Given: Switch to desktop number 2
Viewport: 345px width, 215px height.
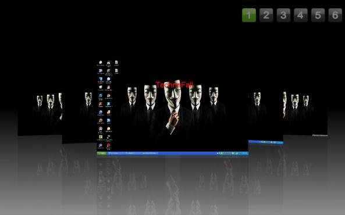Looking at the screenshot, I should 266,15.
